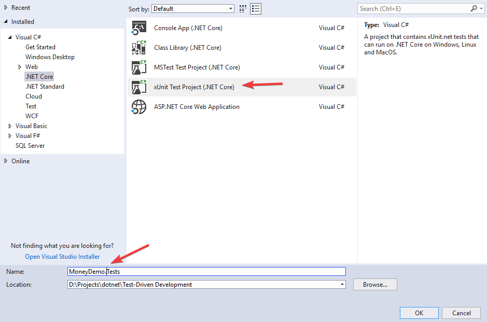This screenshot has height=322, width=487.
Task: Select the .NET Standard category
Action: [45, 86]
